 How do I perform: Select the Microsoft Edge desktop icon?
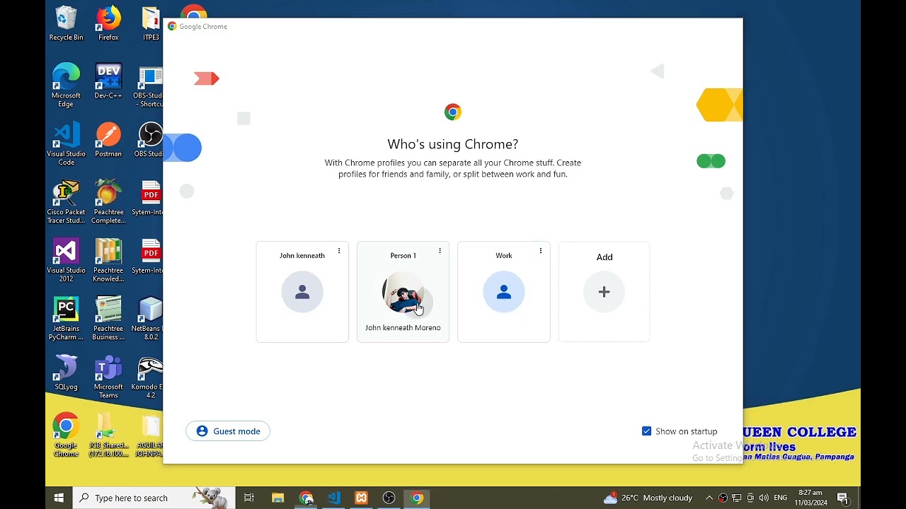(66, 86)
